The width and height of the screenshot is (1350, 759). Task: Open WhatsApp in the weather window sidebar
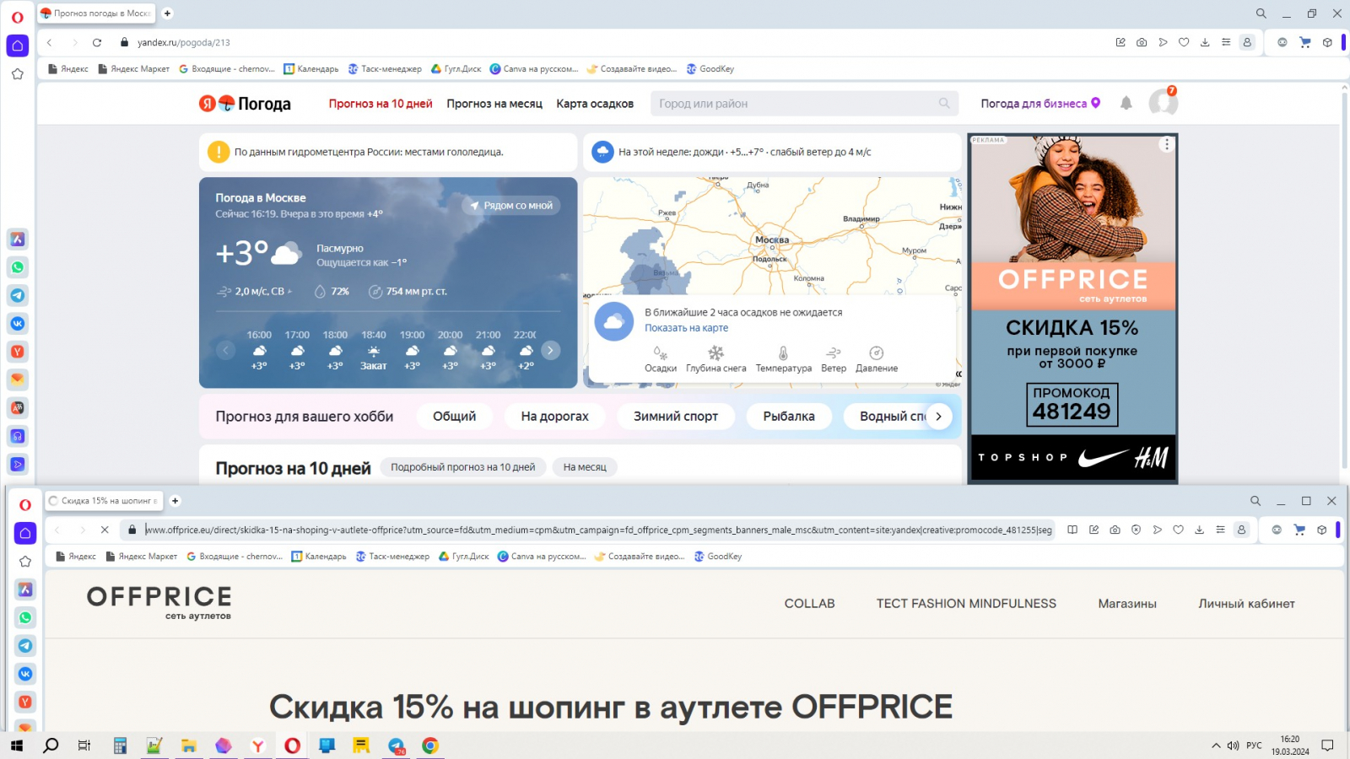pyautogui.click(x=18, y=267)
